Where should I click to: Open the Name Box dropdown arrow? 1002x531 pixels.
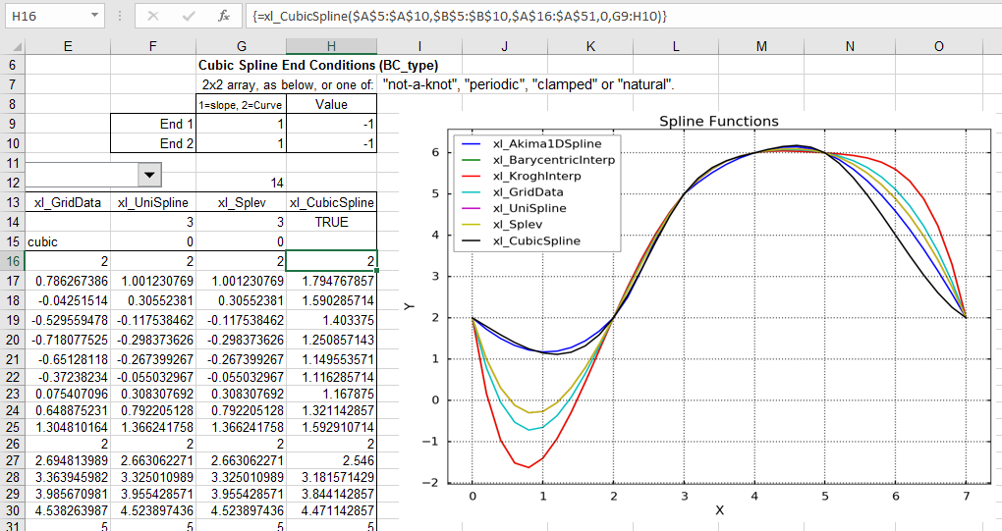94,16
